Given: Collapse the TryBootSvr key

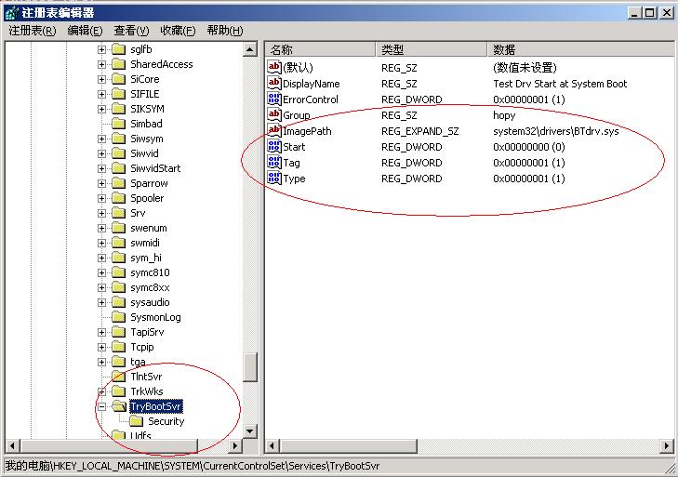Looking at the screenshot, I should click(101, 406).
